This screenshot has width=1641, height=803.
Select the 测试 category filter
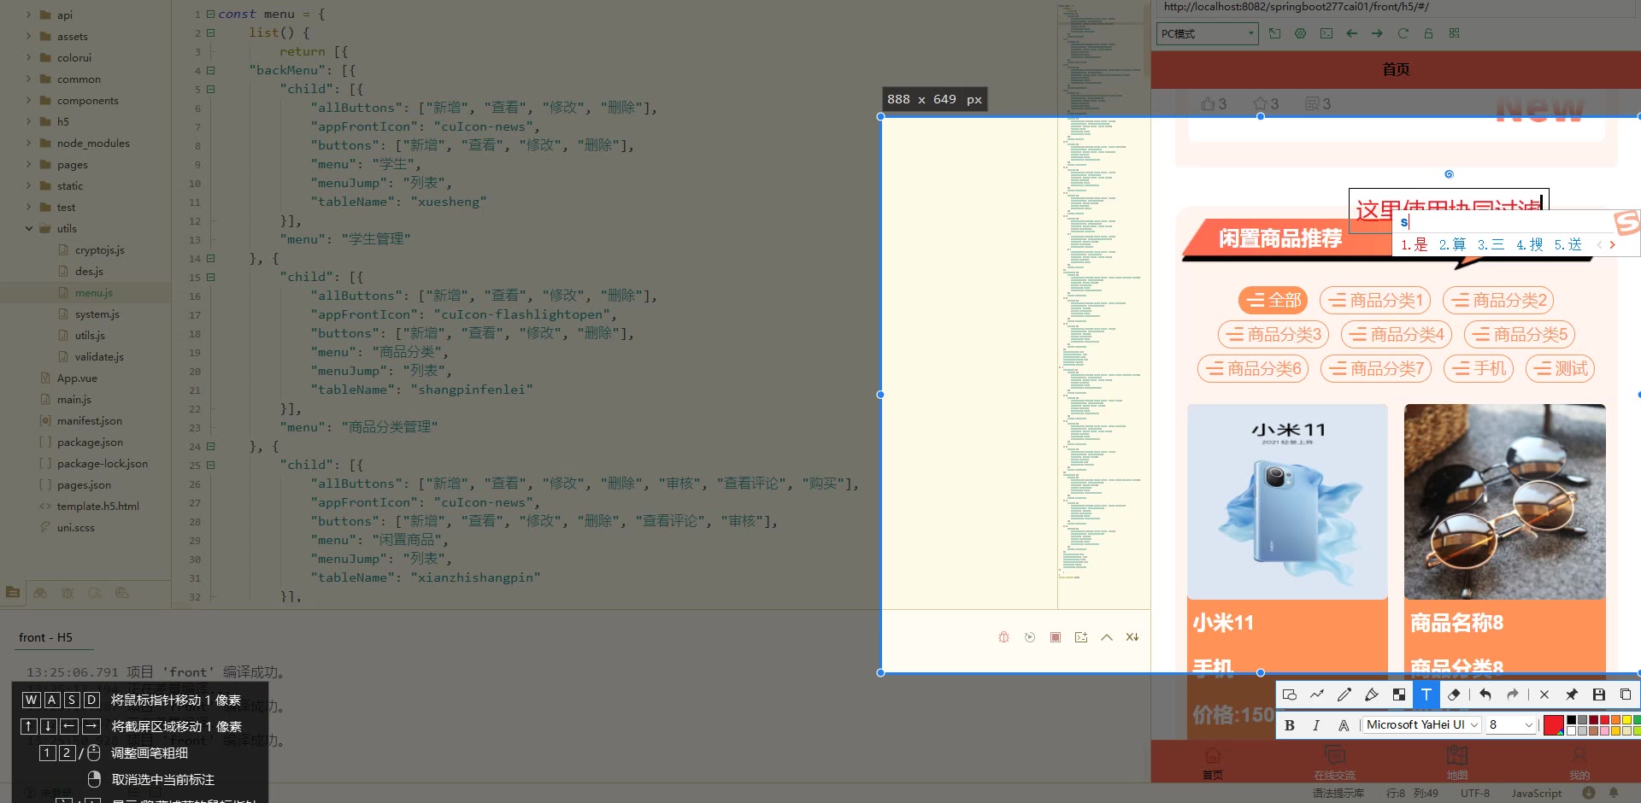[1561, 368]
